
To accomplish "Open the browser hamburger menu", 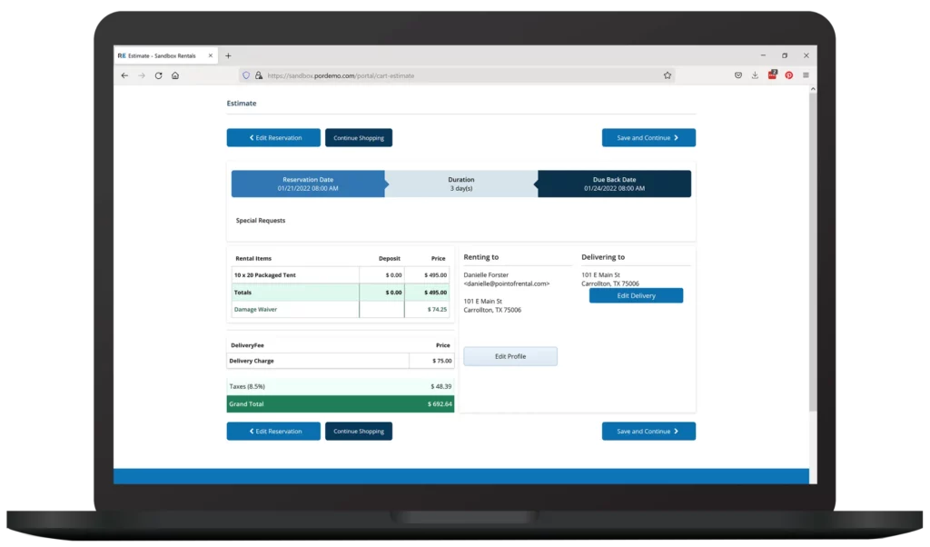I will (806, 75).
